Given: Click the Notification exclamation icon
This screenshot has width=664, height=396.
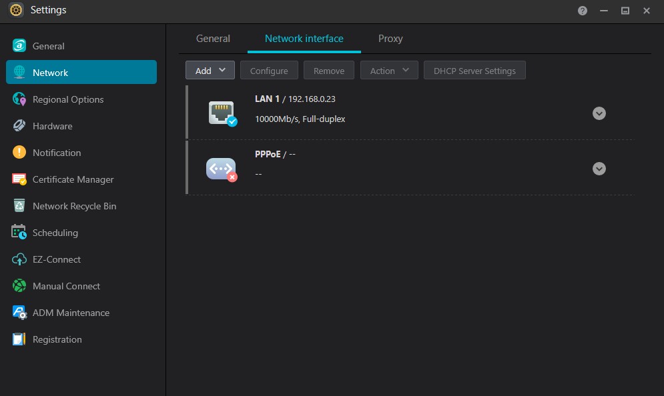Looking at the screenshot, I should coord(19,152).
